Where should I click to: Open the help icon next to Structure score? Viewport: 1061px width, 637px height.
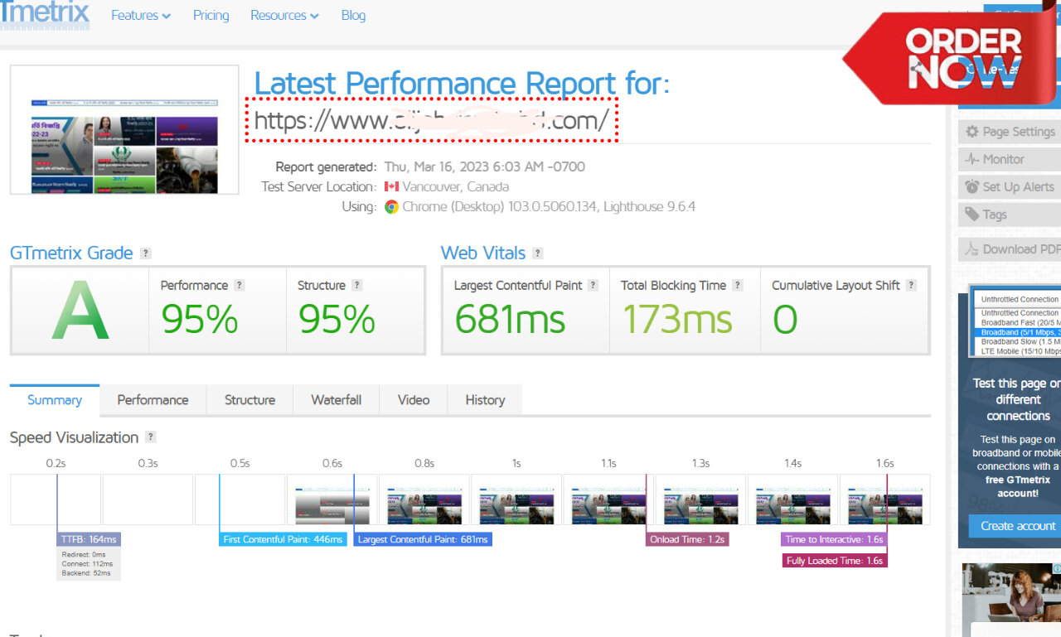(x=357, y=285)
